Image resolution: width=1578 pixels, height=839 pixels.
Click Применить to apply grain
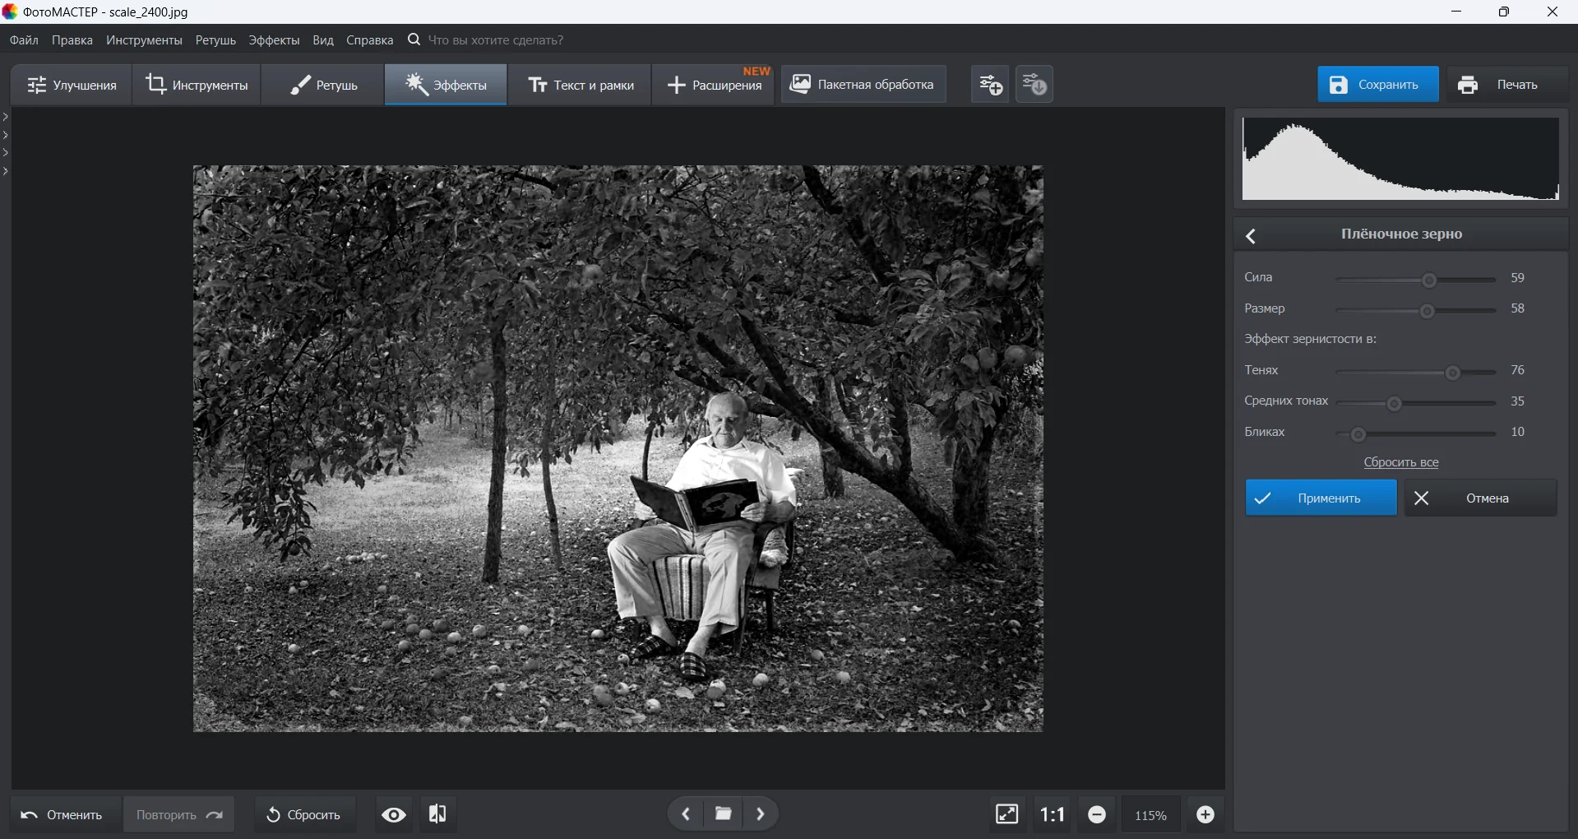[1321, 498]
